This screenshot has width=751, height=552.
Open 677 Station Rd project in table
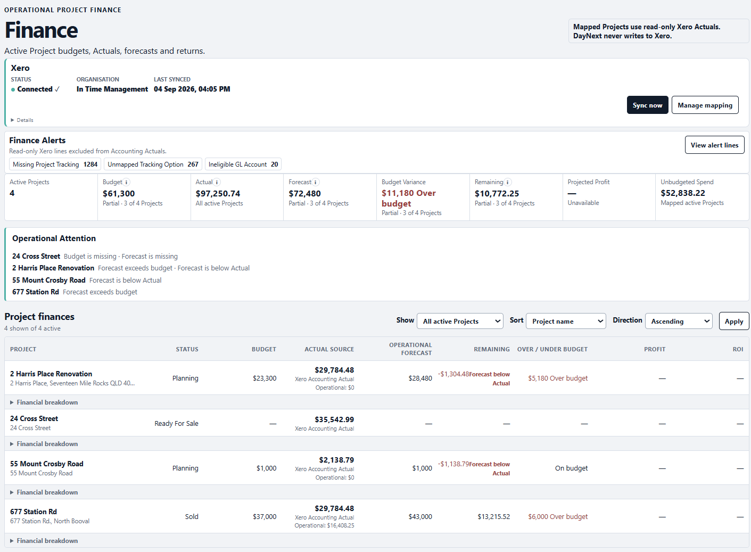(x=34, y=512)
